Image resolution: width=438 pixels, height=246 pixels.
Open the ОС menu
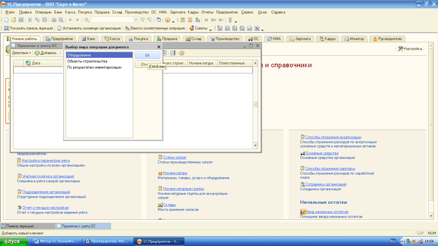tap(154, 12)
